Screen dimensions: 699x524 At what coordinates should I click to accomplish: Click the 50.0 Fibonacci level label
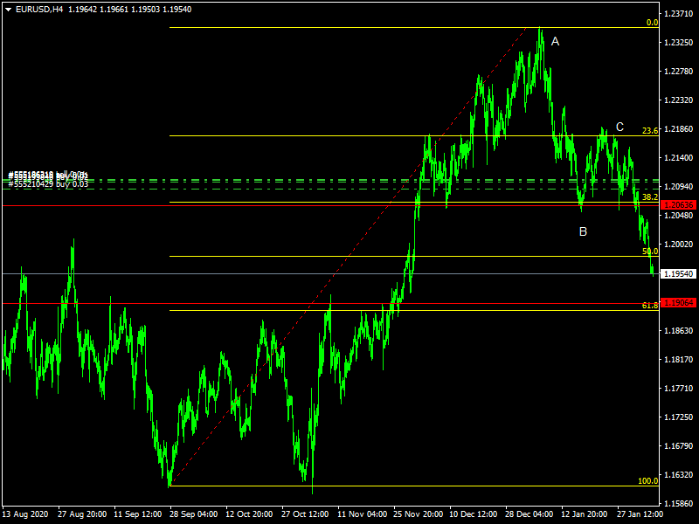650,252
